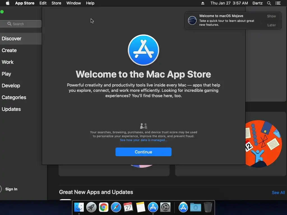Screen dimensions: 287x215
Task: Select Categories in the sidebar
Action: coord(21,97)
